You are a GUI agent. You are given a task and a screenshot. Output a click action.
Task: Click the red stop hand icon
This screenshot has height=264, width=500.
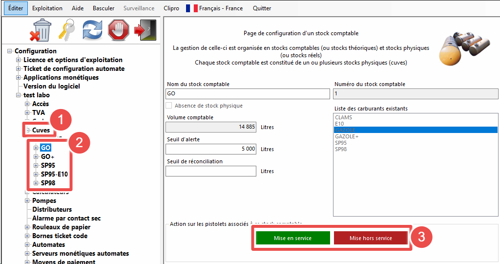pos(118,30)
